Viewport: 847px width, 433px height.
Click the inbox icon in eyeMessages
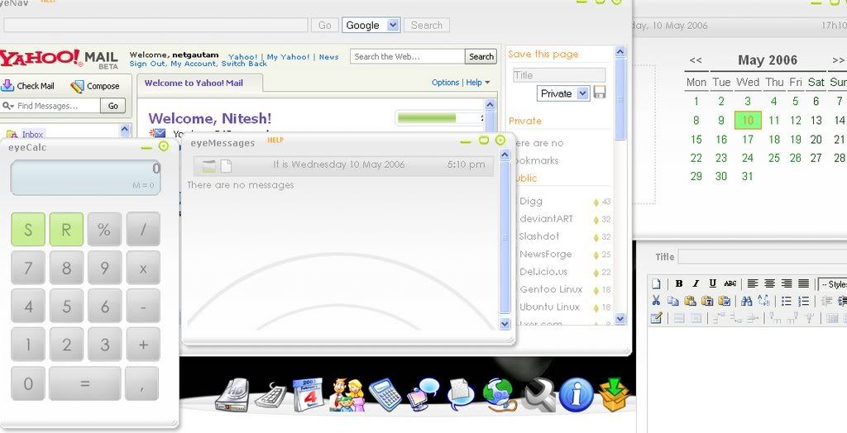pos(208,166)
